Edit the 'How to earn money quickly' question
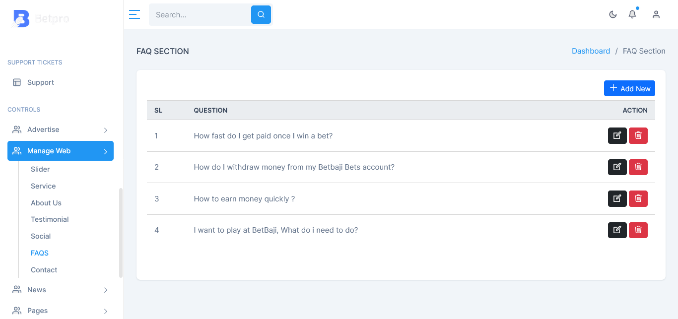The image size is (678, 319). click(x=617, y=198)
